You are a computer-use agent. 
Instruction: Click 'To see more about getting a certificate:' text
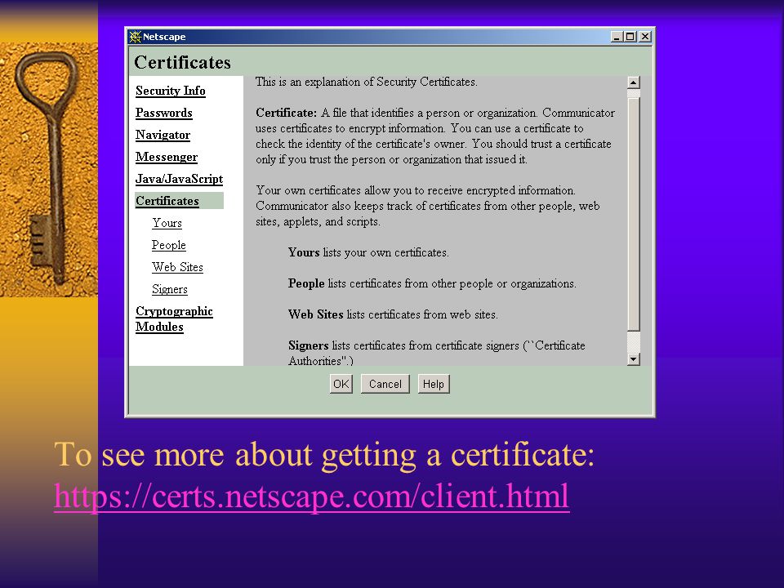(x=324, y=455)
